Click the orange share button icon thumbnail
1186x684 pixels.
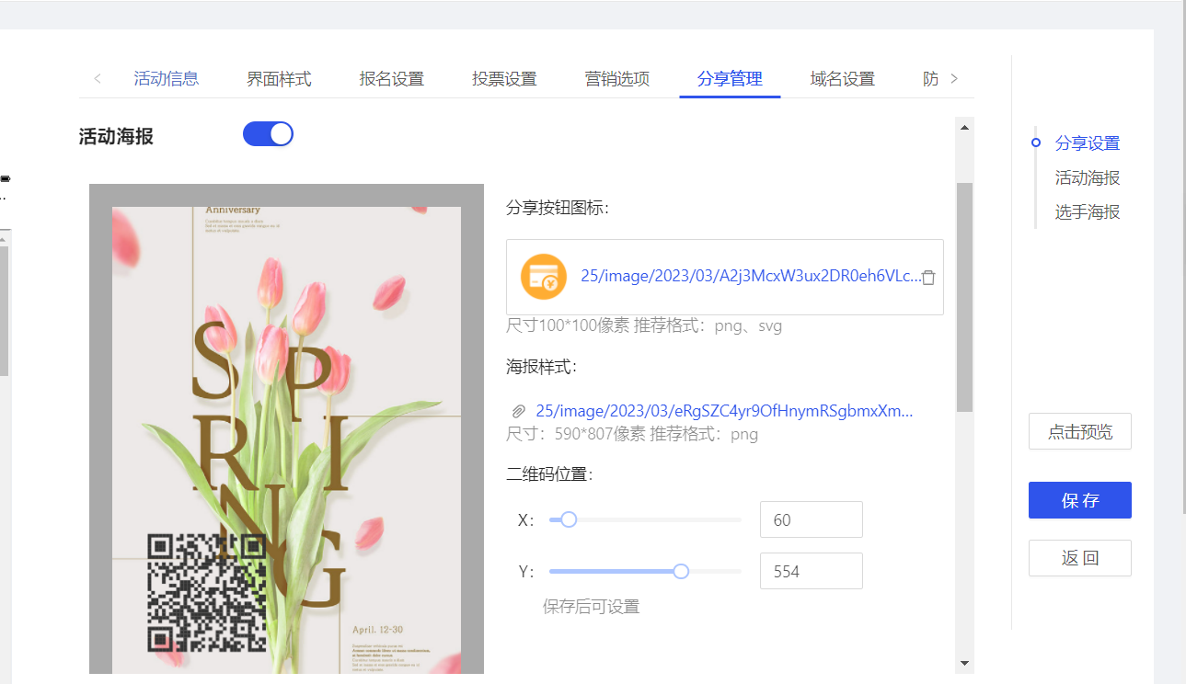click(x=544, y=277)
